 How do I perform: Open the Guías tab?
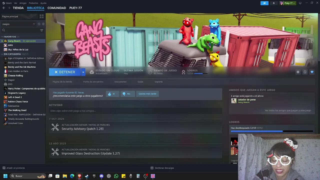(x=140, y=82)
